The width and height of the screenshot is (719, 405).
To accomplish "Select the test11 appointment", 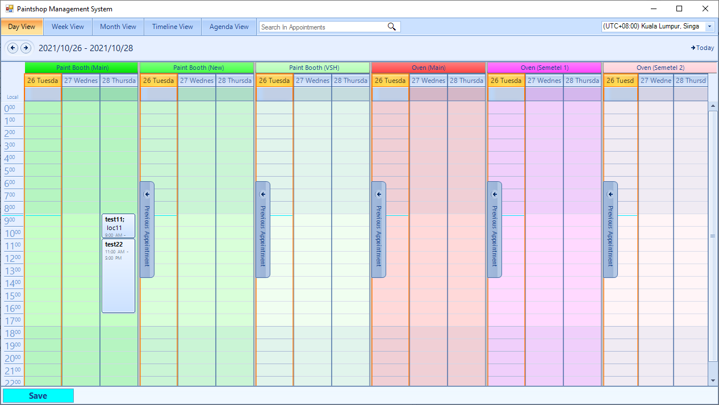I will click(x=118, y=226).
